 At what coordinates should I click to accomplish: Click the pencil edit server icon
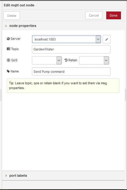107,39
